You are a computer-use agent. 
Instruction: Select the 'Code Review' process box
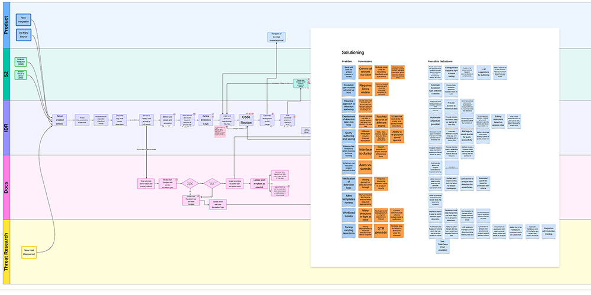[246, 120]
